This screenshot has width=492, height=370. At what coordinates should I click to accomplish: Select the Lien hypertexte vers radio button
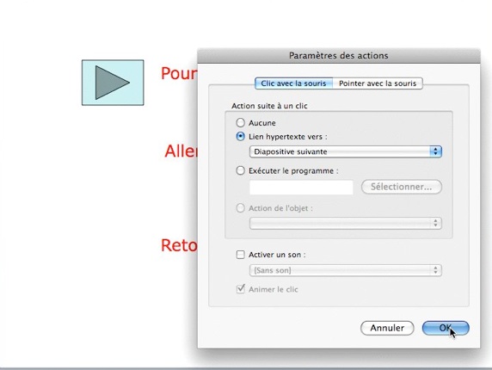point(240,137)
